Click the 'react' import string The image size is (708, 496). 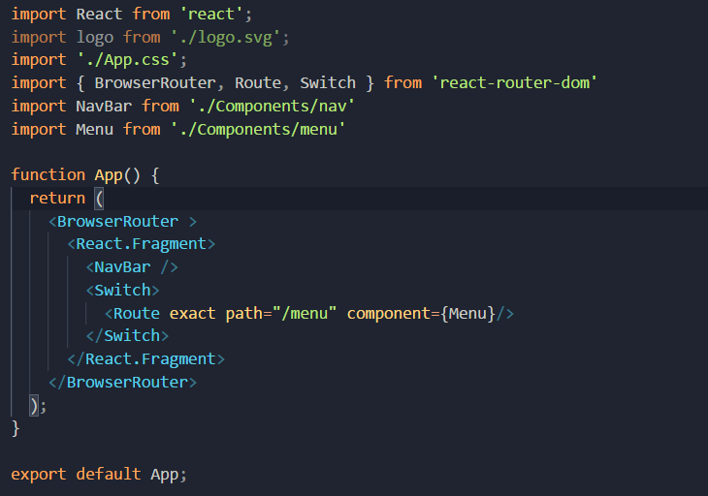click(211, 14)
